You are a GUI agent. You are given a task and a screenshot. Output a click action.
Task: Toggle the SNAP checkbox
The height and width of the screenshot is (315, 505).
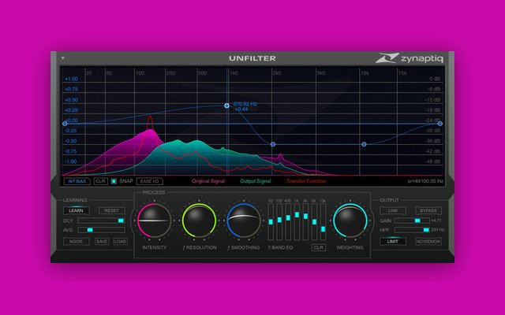(x=114, y=181)
